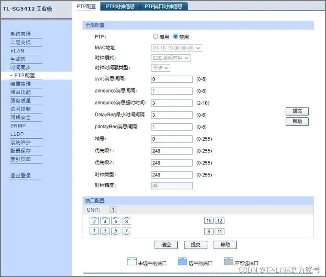Select port 11 in the port grid
The height and width of the screenshot is (277, 326).
pos(219,231)
